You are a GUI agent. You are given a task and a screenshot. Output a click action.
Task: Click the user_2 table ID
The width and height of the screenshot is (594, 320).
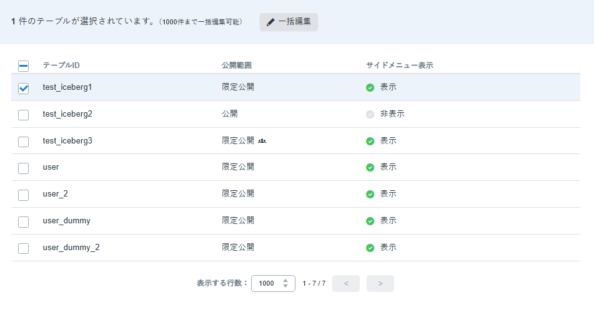(x=56, y=194)
